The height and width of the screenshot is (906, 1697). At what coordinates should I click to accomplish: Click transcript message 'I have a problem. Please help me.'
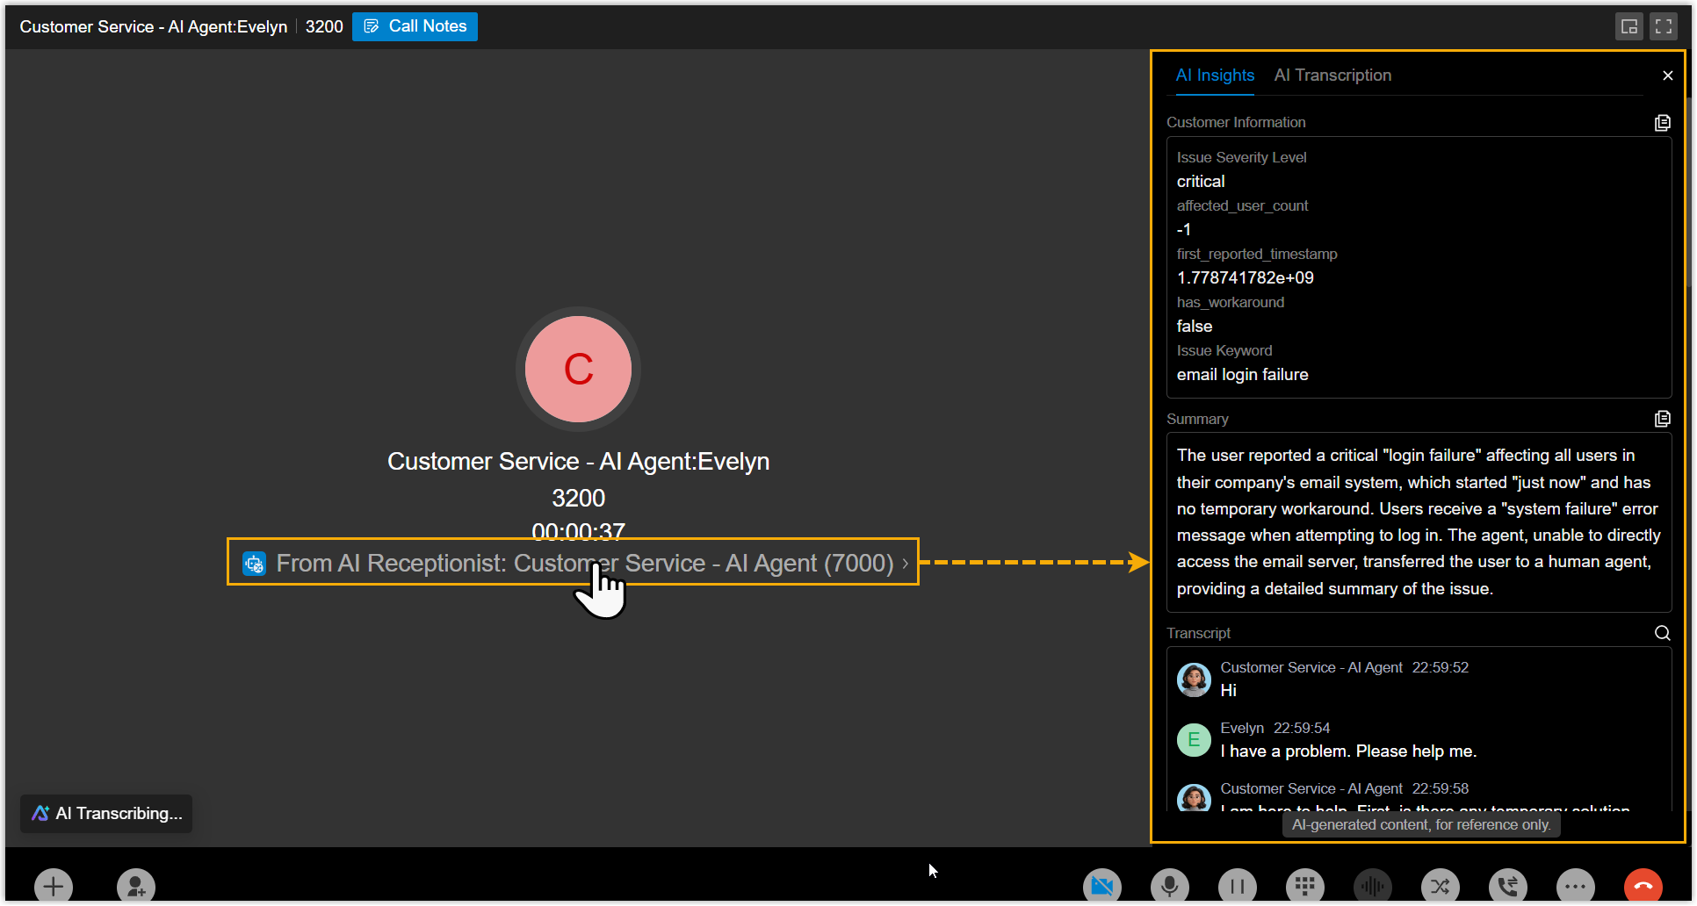tap(1348, 751)
